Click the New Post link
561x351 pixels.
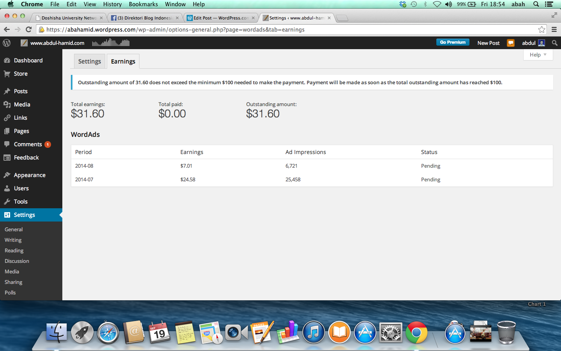488,43
